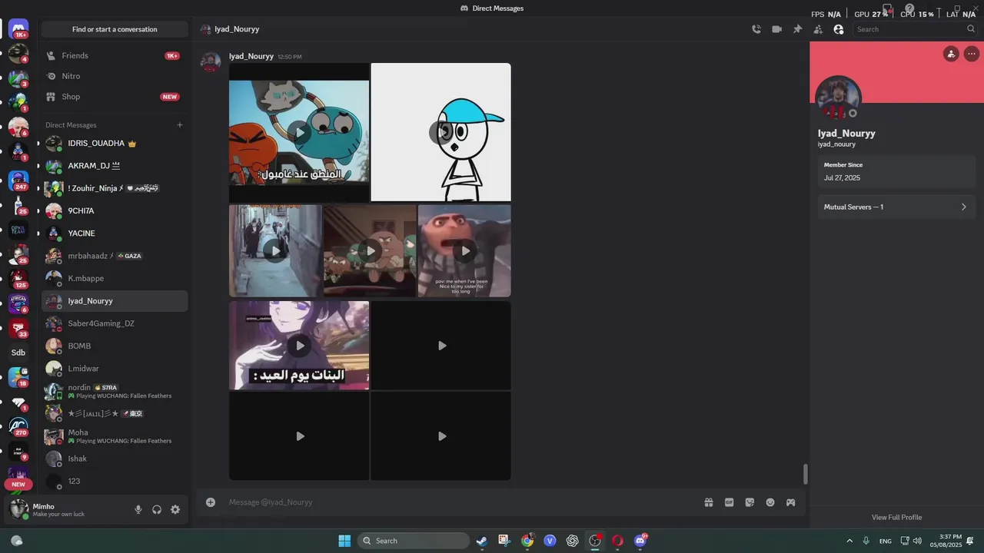Open the sticker picker
Screen dimensions: 984x553
coord(750,502)
